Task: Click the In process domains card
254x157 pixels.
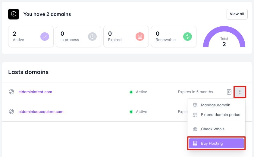Action: click(x=72, y=37)
